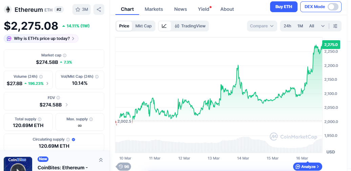This screenshot has height=171, width=351.
Task: Open the Chart tab
Action: pyautogui.click(x=127, y=9)
